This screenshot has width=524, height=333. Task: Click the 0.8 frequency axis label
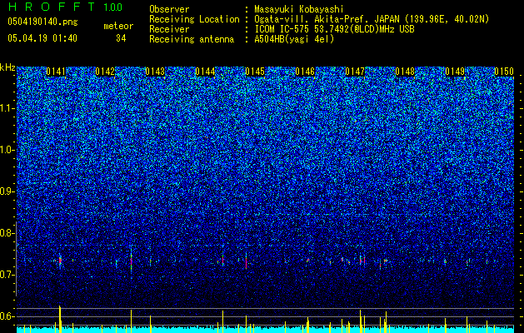point(7,233)
